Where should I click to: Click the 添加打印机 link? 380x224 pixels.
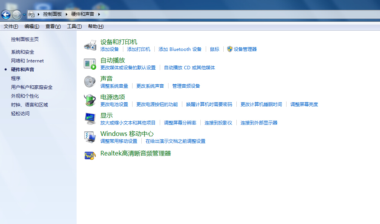pos(139,49)
